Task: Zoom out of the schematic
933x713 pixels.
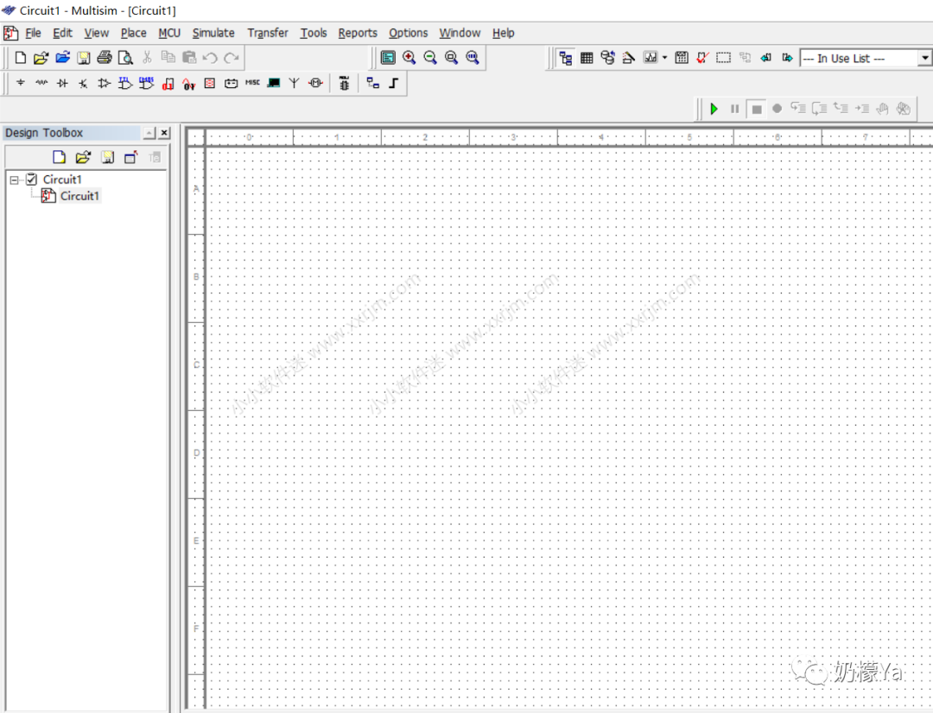Action: pos(430,58)
